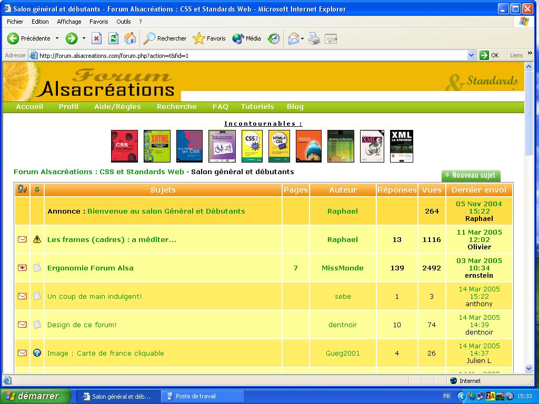This screenshot has height=404, width=539.
Task: Expand the Mail button dropdown arrow
Action: pyautogui.click(x=303, y=38)
